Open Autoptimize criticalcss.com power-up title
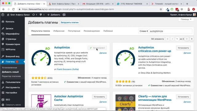197x111 pixels. [155, 49]
